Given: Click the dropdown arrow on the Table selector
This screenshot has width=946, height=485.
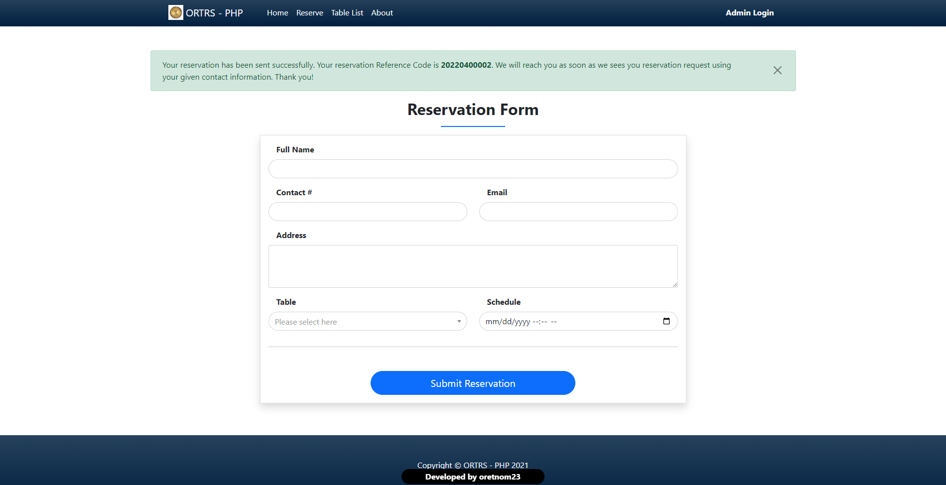Looking at the screenshot, I should point(458,321).
